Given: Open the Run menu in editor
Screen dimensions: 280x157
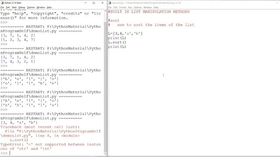Looking at the screenshot, I should 130,7.
